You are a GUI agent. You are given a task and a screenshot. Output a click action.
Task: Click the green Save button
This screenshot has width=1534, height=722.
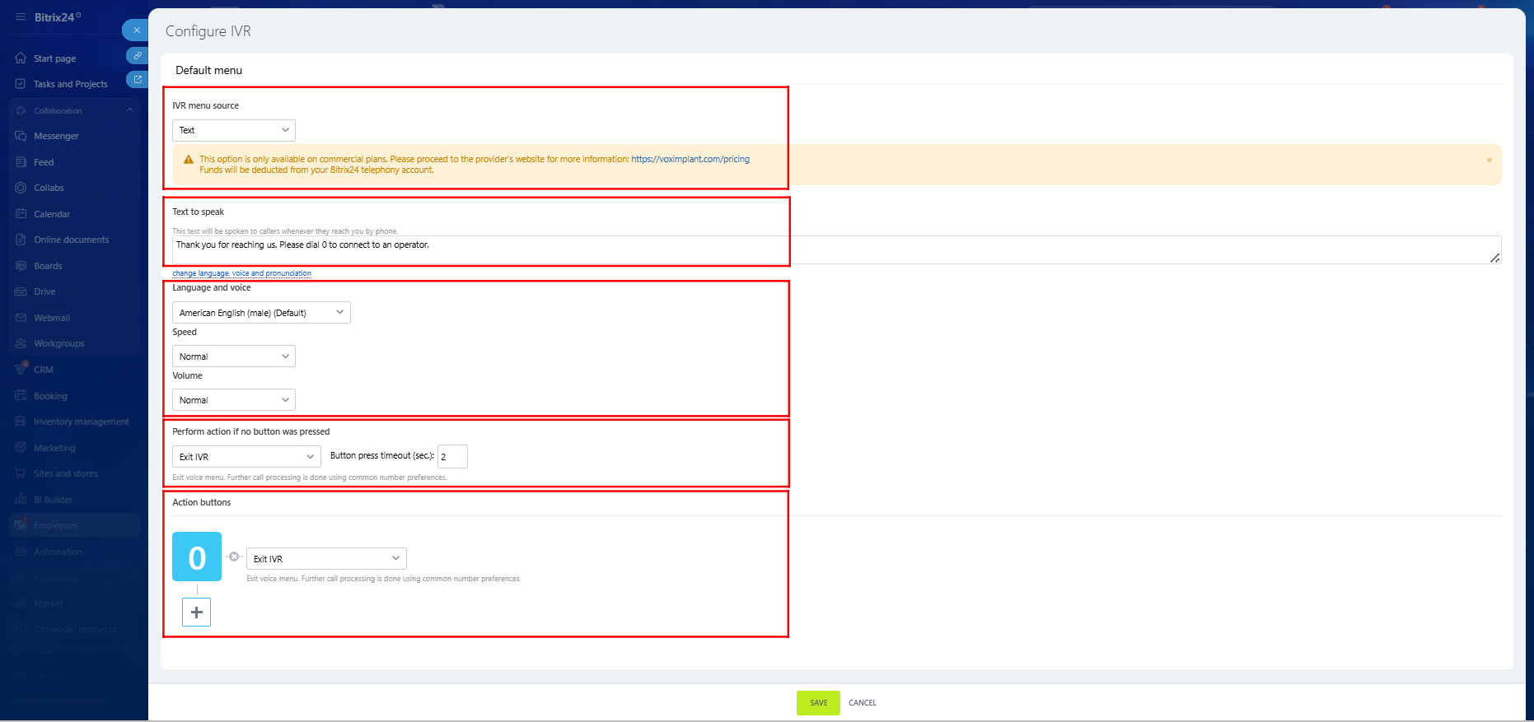coord(818,703)
